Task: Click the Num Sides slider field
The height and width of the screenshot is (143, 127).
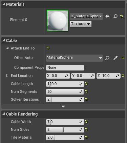Action: coord(65,129)
